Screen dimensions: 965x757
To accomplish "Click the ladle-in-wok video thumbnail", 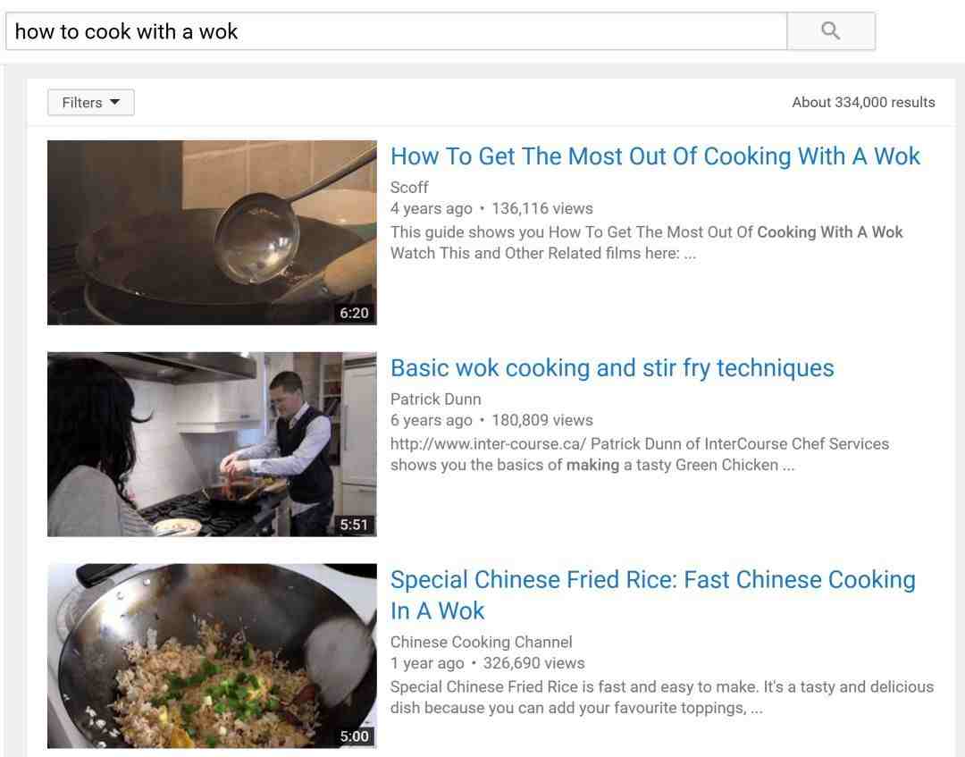I will click(212, 232).
